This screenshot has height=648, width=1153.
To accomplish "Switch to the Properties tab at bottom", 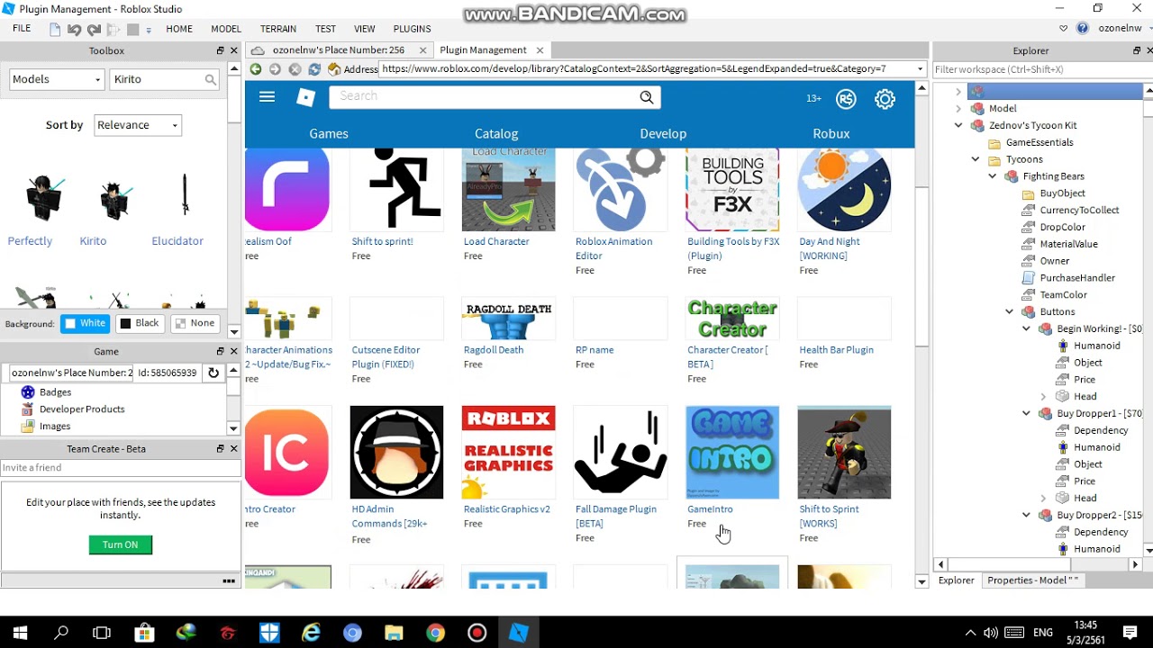I will click(1032, 580).
